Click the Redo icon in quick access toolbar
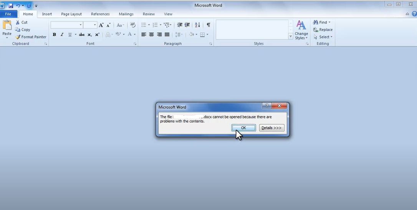This screenshot has width=417, height=210. 29,5
